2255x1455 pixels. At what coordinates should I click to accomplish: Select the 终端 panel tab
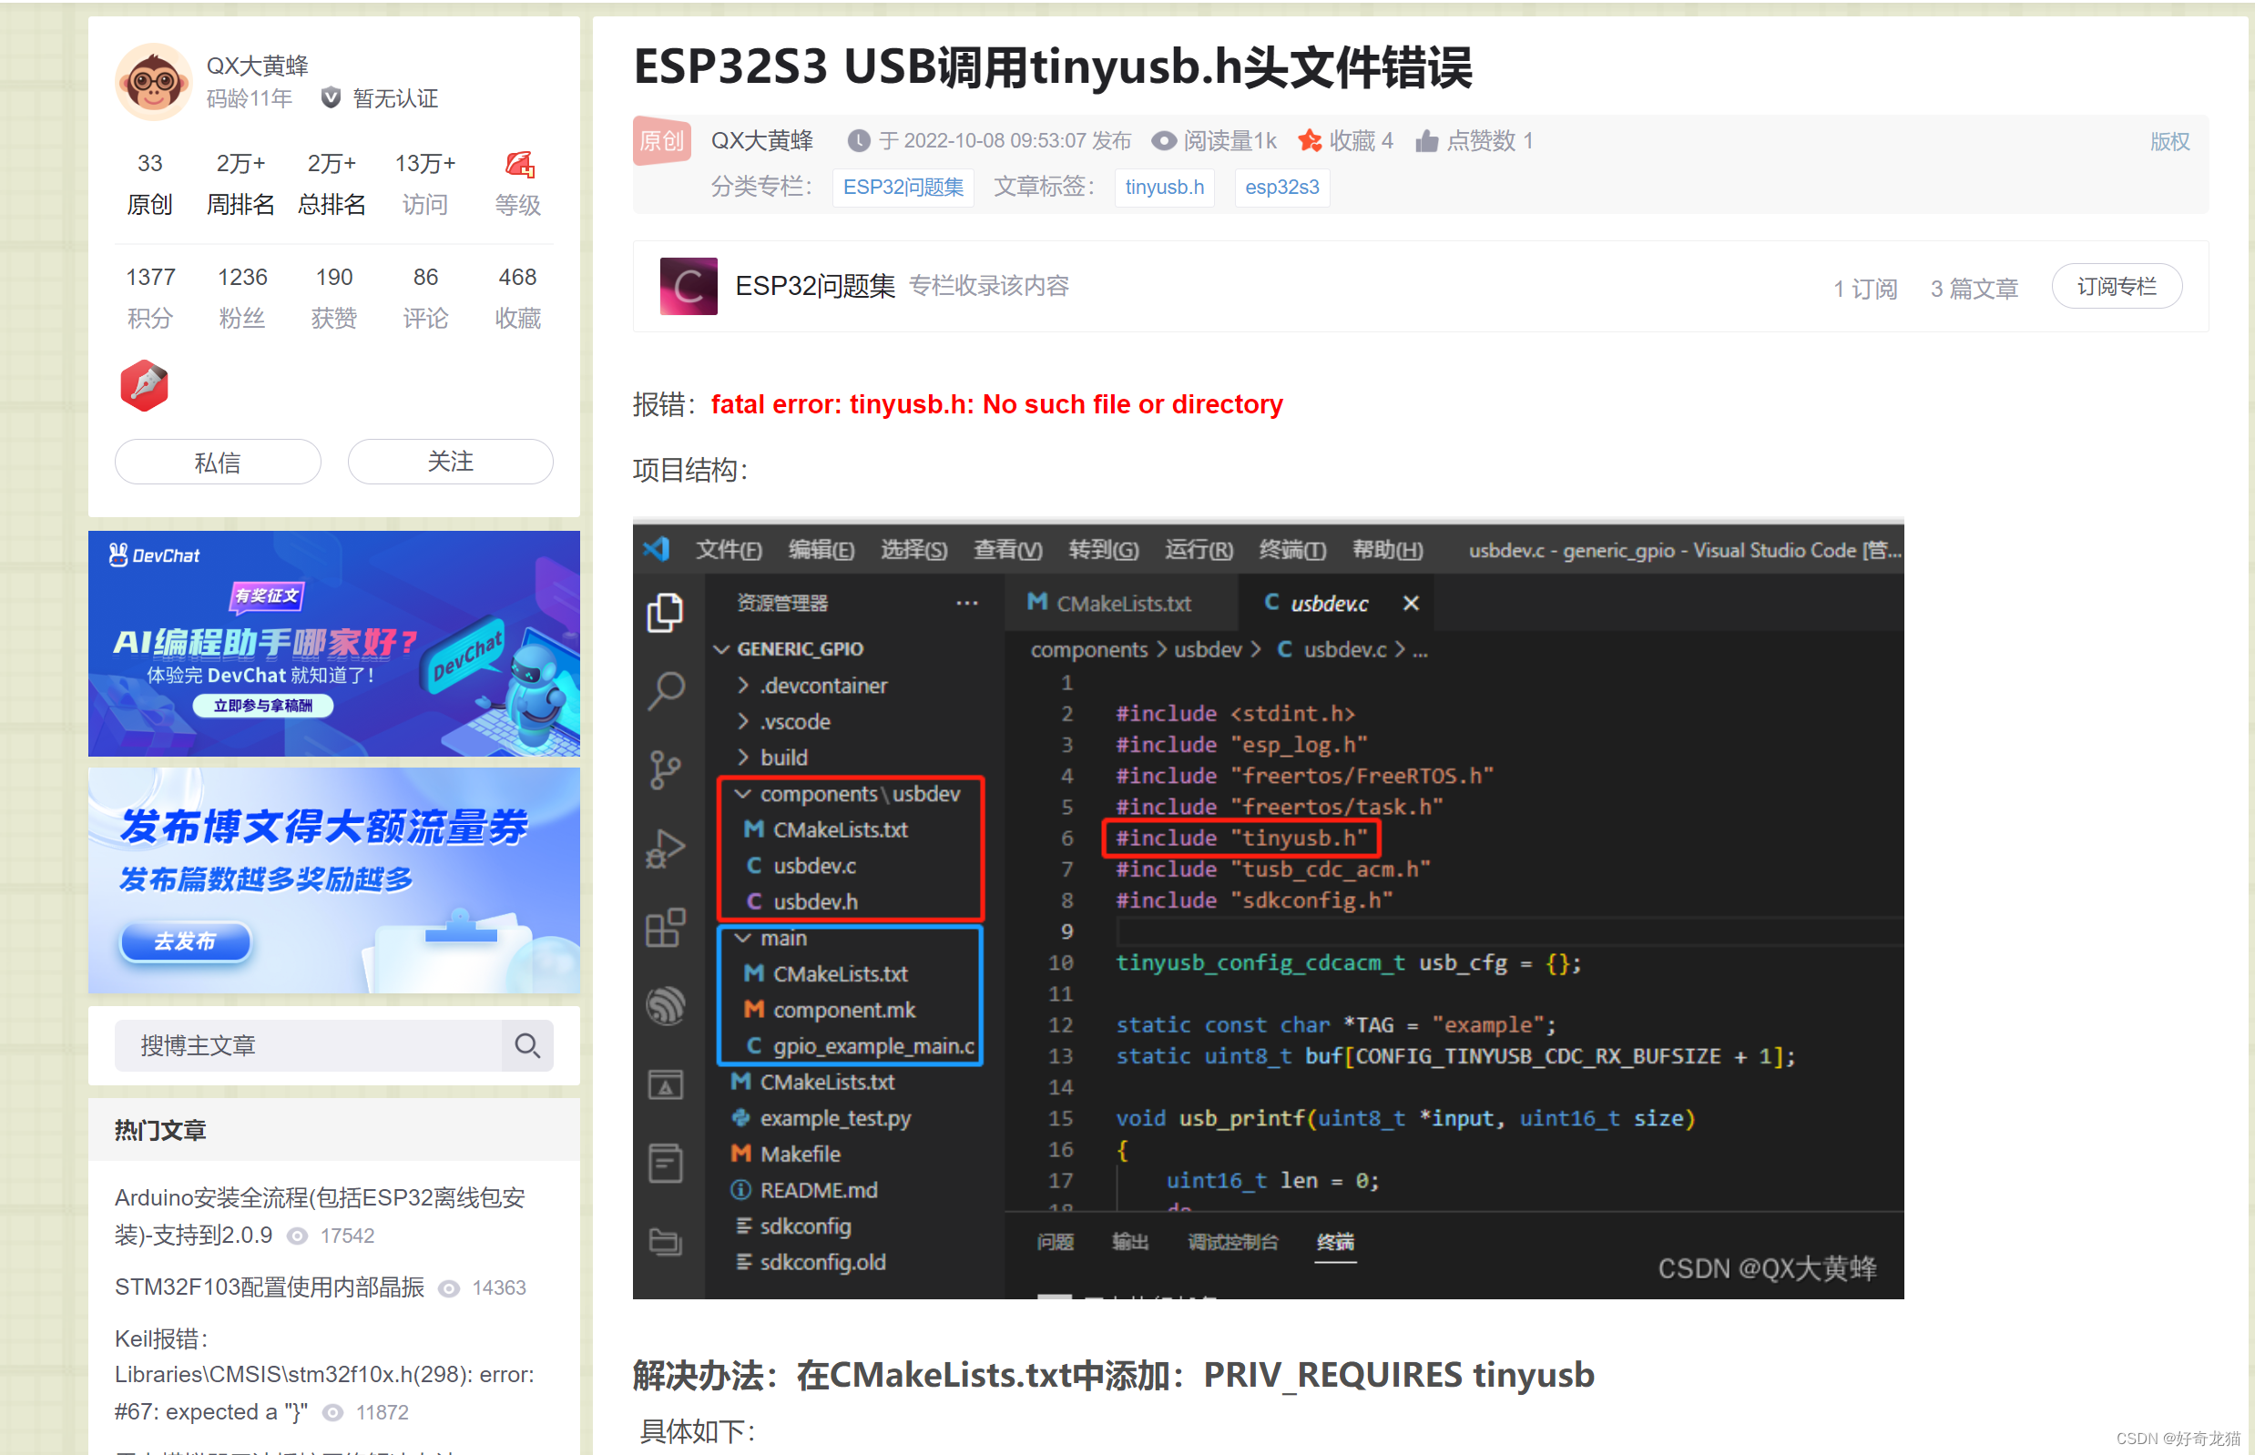coord(1334,1241)
